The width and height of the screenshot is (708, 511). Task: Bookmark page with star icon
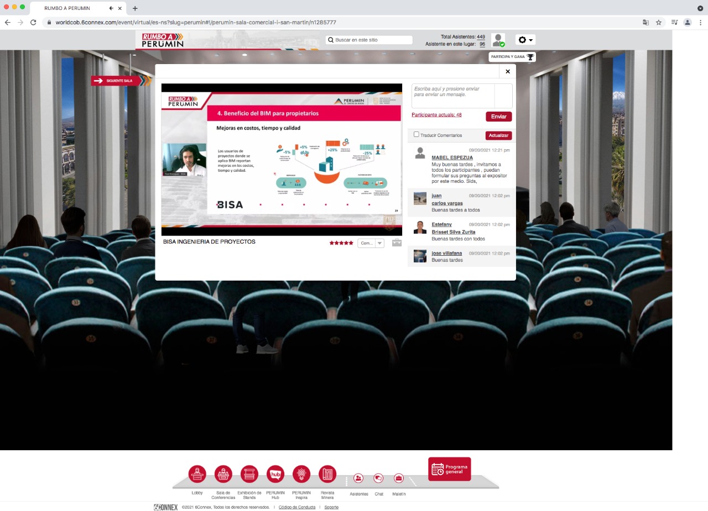click(659, 23)
